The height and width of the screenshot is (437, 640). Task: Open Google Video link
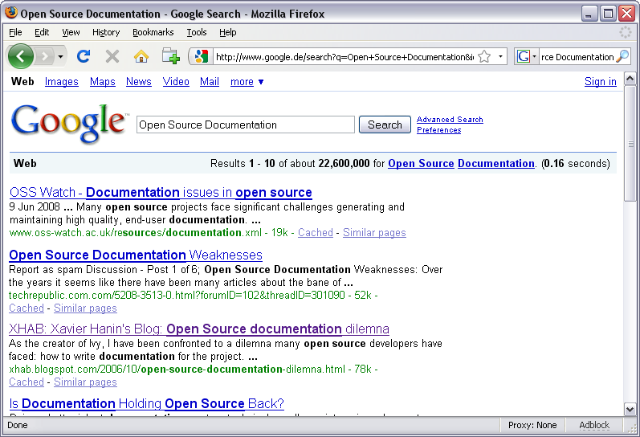pos(176,82)
